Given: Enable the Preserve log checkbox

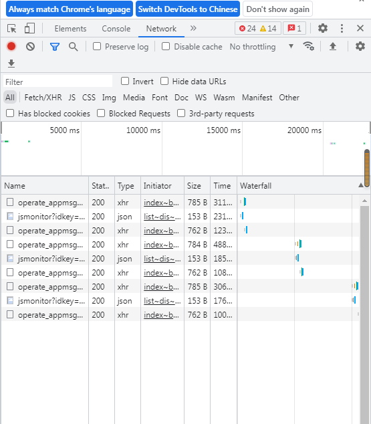Looking at the screenshot, I should click(x=97, y=47).
